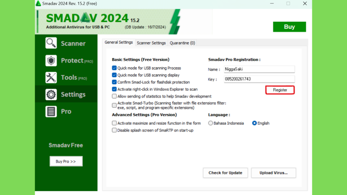
Task: Toggle Activate right-click in Windows Explorer
Action: 114,89
